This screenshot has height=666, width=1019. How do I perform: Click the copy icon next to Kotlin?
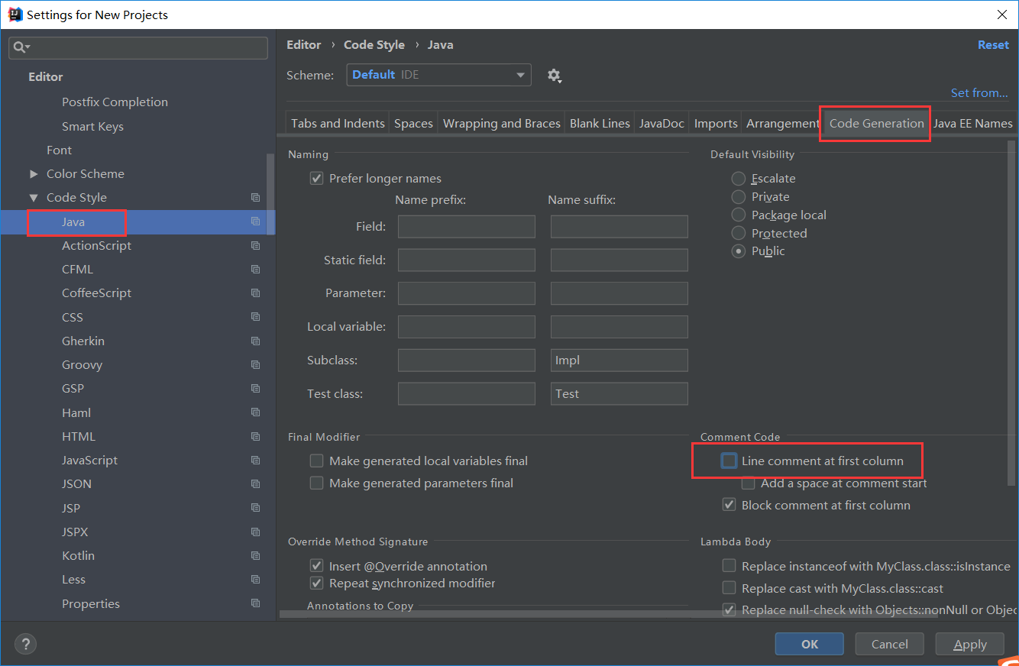pyautogui.click(x=255, y=556)
